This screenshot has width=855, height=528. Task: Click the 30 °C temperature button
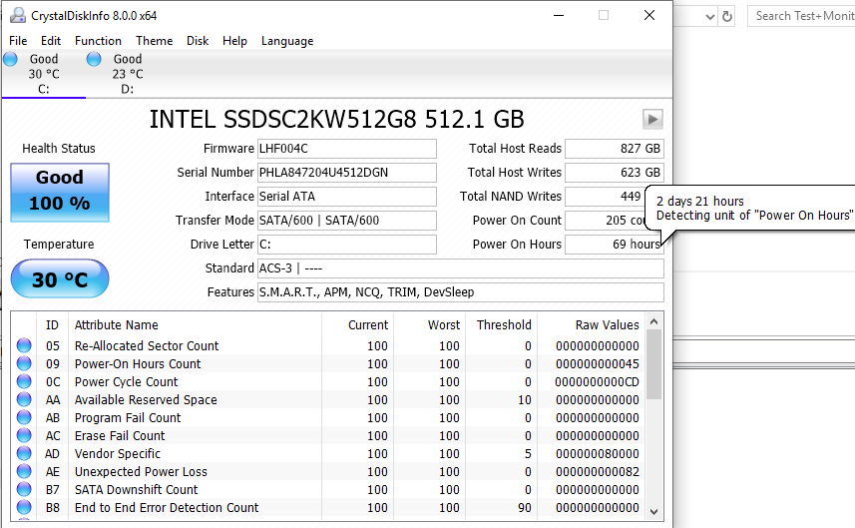(60, 278)
